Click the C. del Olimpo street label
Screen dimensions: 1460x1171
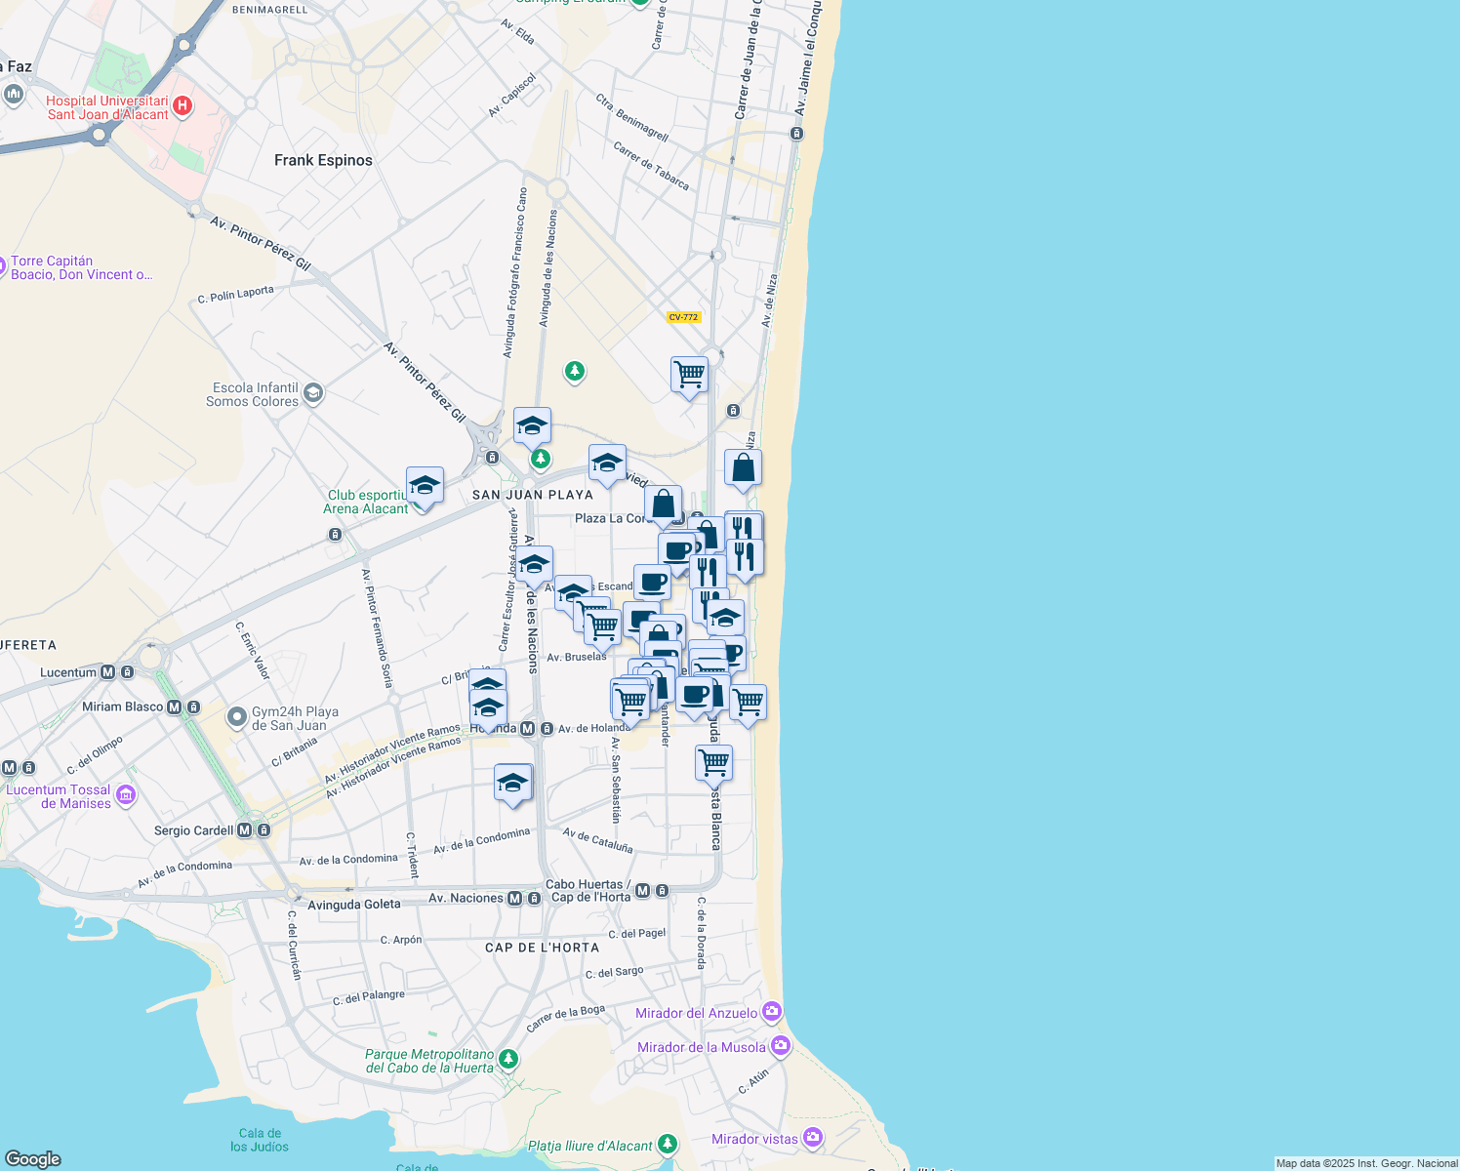95,755
